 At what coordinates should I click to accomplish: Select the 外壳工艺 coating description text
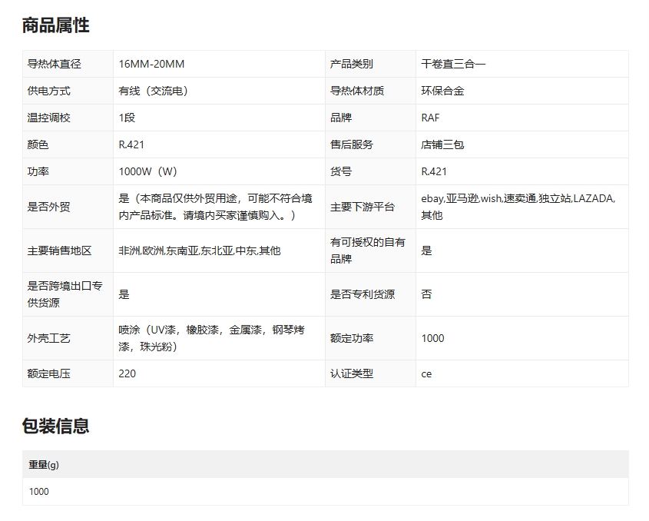[x=211, y=338]
